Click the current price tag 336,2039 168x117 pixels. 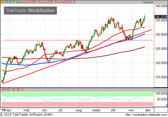(x=161, y=17)
